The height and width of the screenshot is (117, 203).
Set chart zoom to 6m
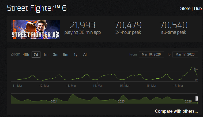pos(66,54)
